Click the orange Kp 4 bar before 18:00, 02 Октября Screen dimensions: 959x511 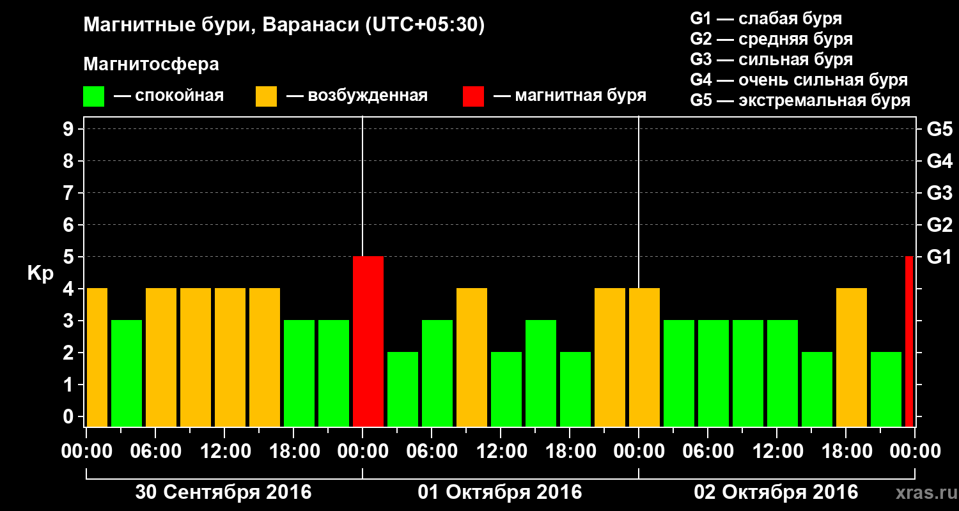(852, 357)
